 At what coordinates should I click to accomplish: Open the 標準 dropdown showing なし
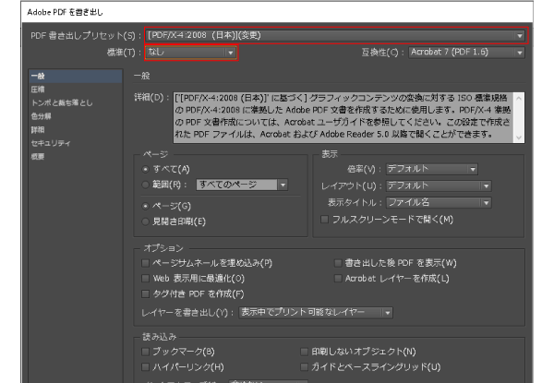[x=191, y=53]
